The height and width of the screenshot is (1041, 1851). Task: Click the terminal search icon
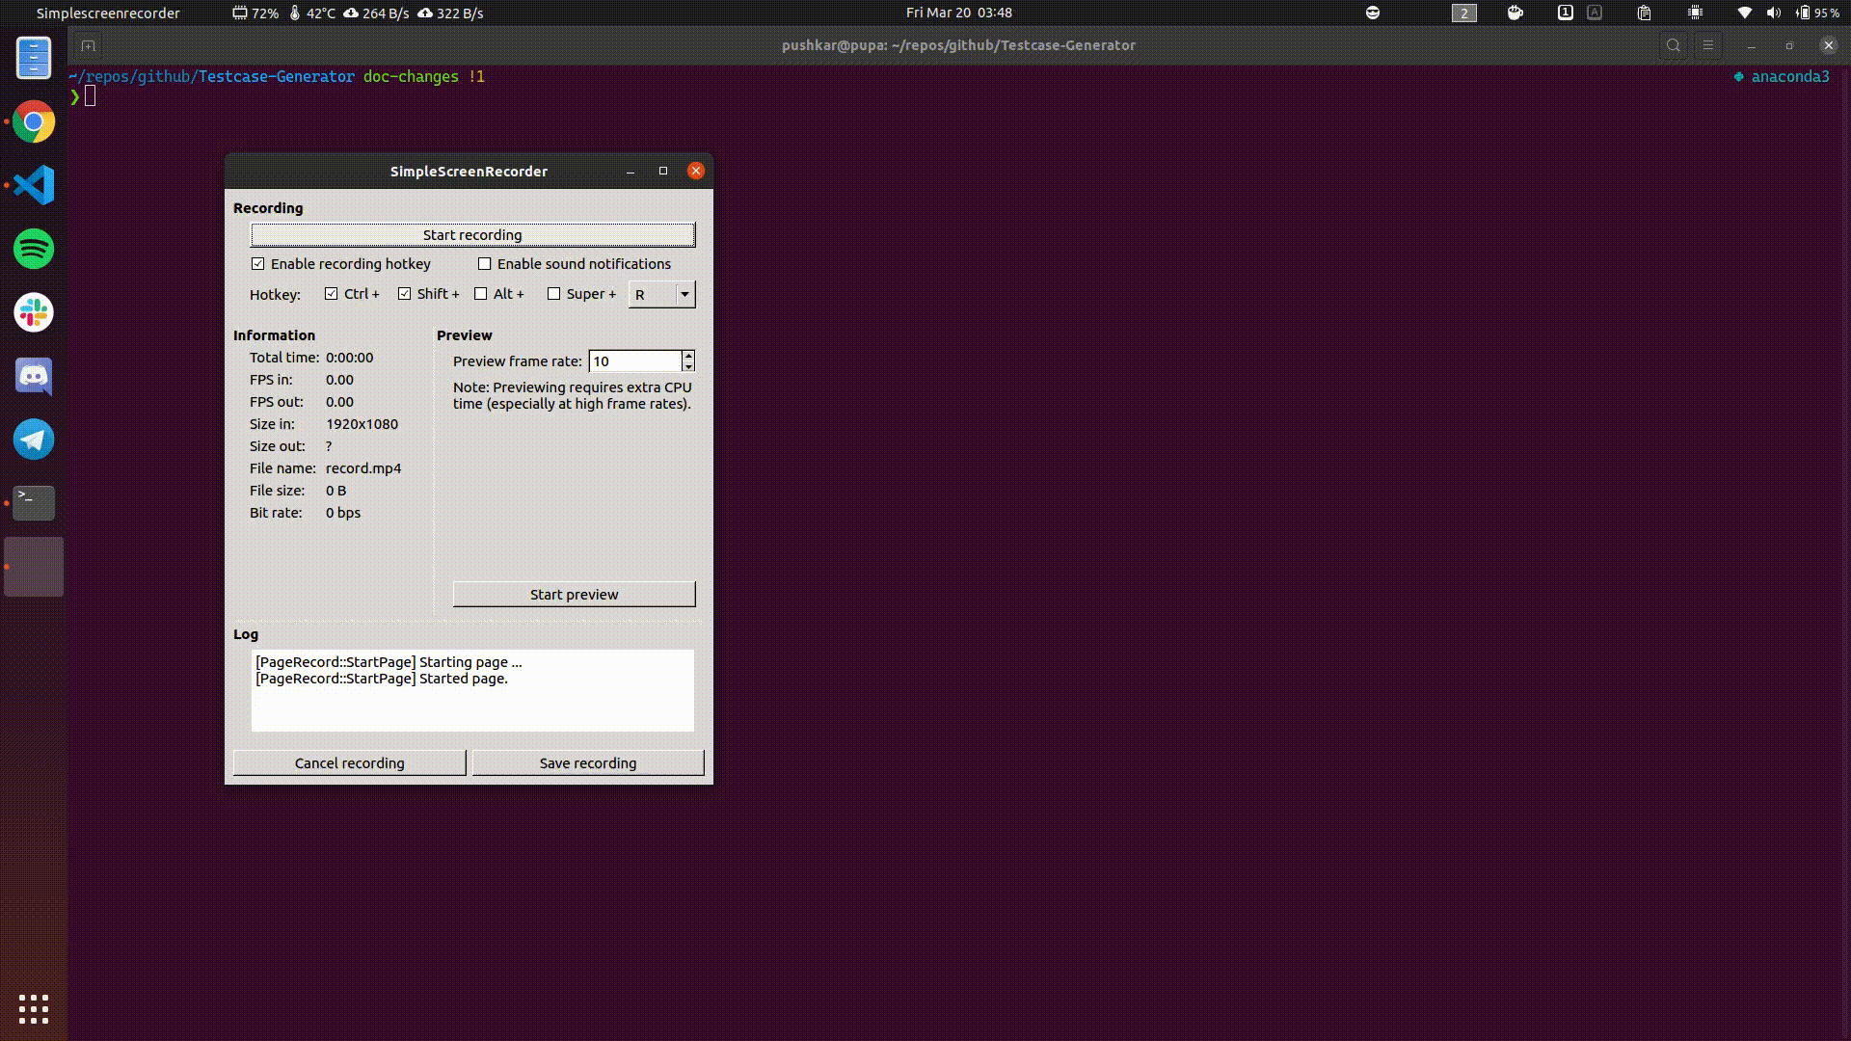coord(1674,45)
